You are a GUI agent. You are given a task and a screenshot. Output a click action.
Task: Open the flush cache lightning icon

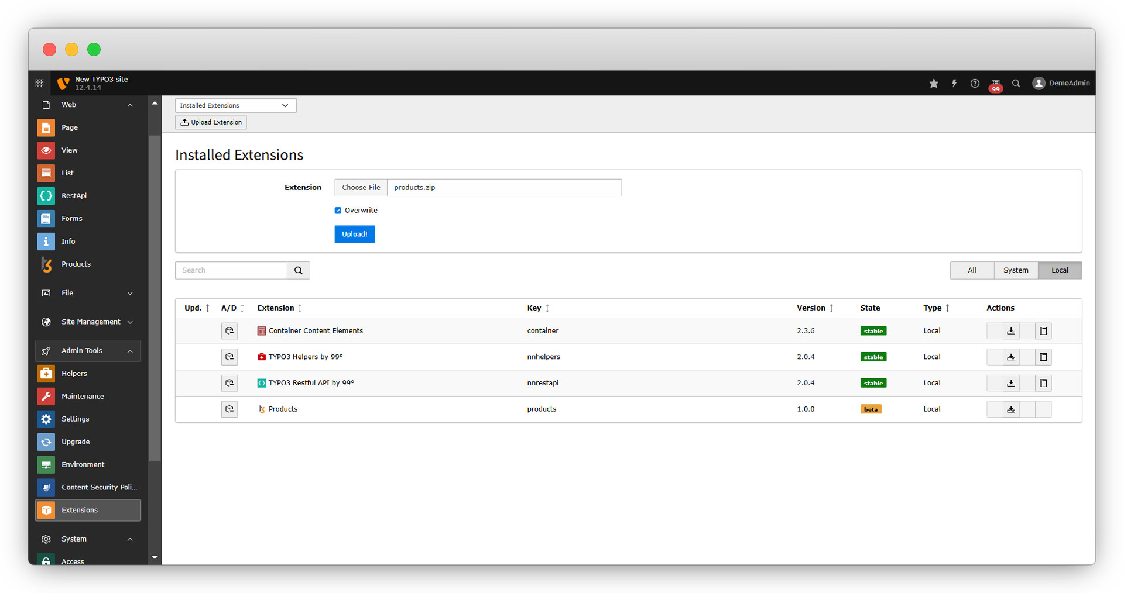coord(954,84)
